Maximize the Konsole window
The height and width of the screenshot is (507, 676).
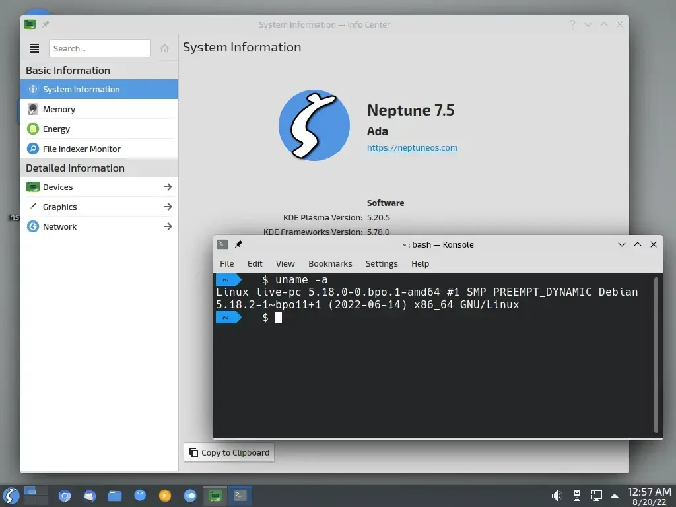click(638, 244)
